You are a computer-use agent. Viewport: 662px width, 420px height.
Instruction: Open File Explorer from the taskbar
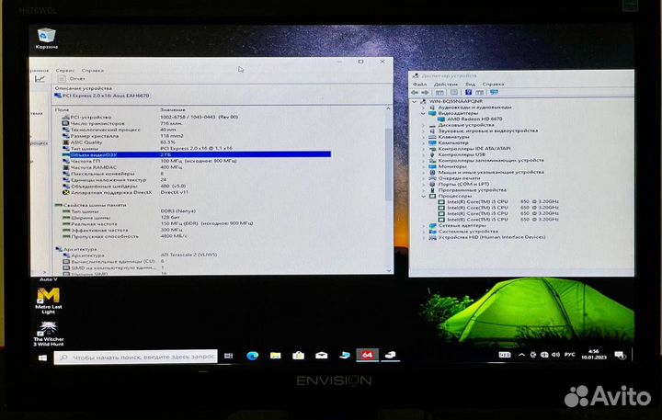point(275,356)
